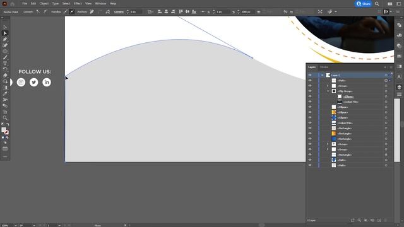Click Locate Object magnifier in Layers panel
Image resolution: width=404 pixels, height=227 pixels.
point(359,220)
